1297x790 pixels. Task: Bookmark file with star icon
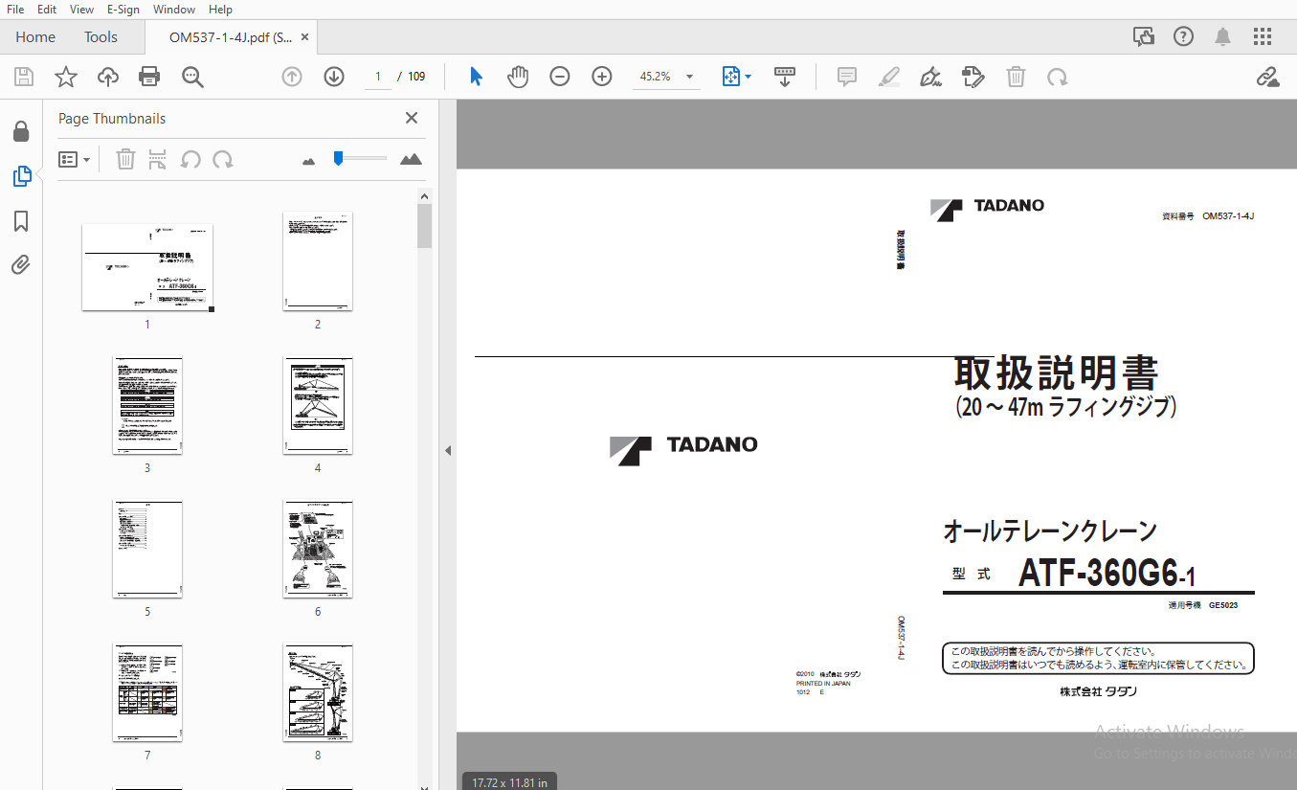click(66, 77)
